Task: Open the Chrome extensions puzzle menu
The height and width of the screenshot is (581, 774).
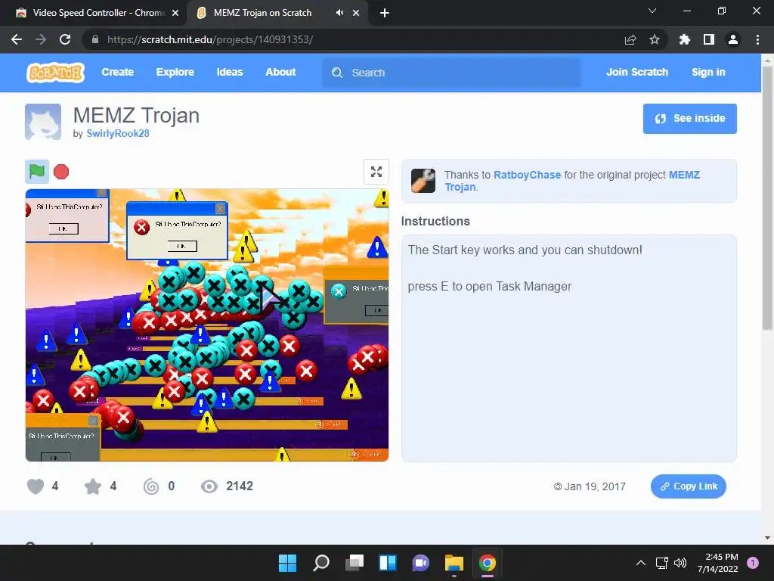Action: [684, 39]
